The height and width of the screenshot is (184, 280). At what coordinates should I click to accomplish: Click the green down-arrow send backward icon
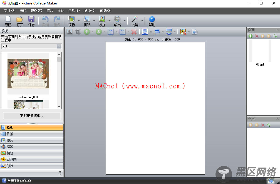pyautogui.click(x=99, y=32)
